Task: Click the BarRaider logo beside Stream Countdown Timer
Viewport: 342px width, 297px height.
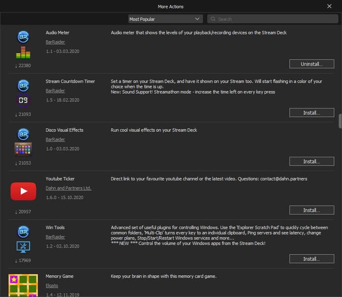Action: [x=23, y=86]
